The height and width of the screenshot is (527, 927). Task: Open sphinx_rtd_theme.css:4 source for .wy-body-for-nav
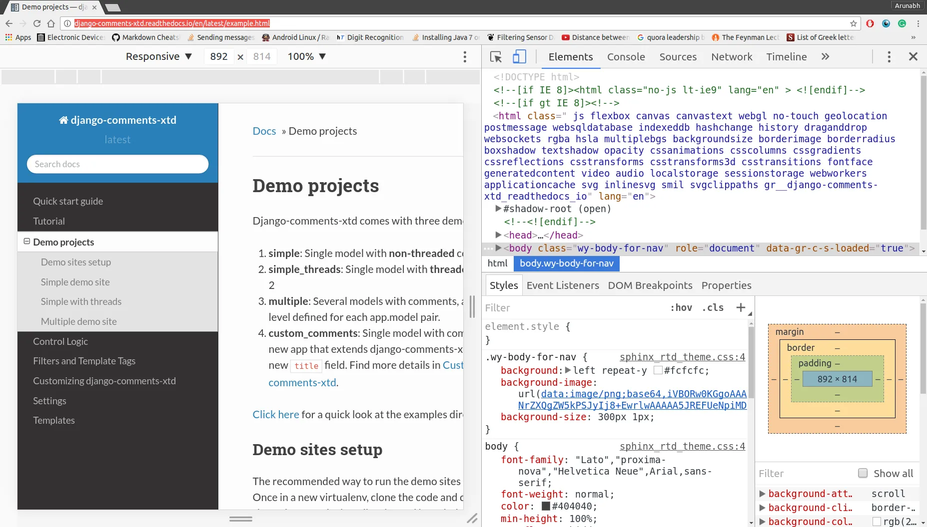[682, 357]
